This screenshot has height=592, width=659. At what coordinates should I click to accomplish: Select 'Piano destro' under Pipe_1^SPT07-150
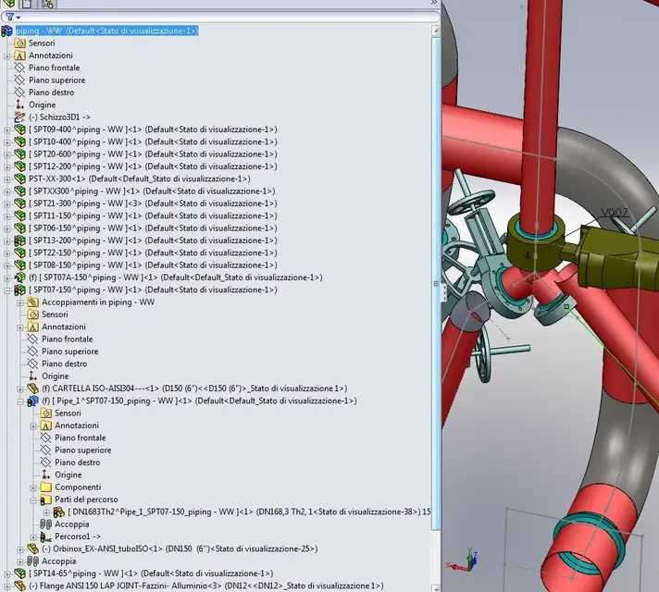tap(78, 462)
